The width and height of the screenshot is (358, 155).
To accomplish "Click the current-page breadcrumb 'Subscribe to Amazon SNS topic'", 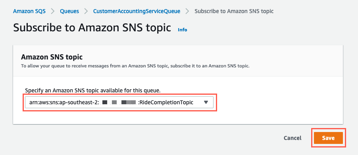I will click(x=234, y=11).
